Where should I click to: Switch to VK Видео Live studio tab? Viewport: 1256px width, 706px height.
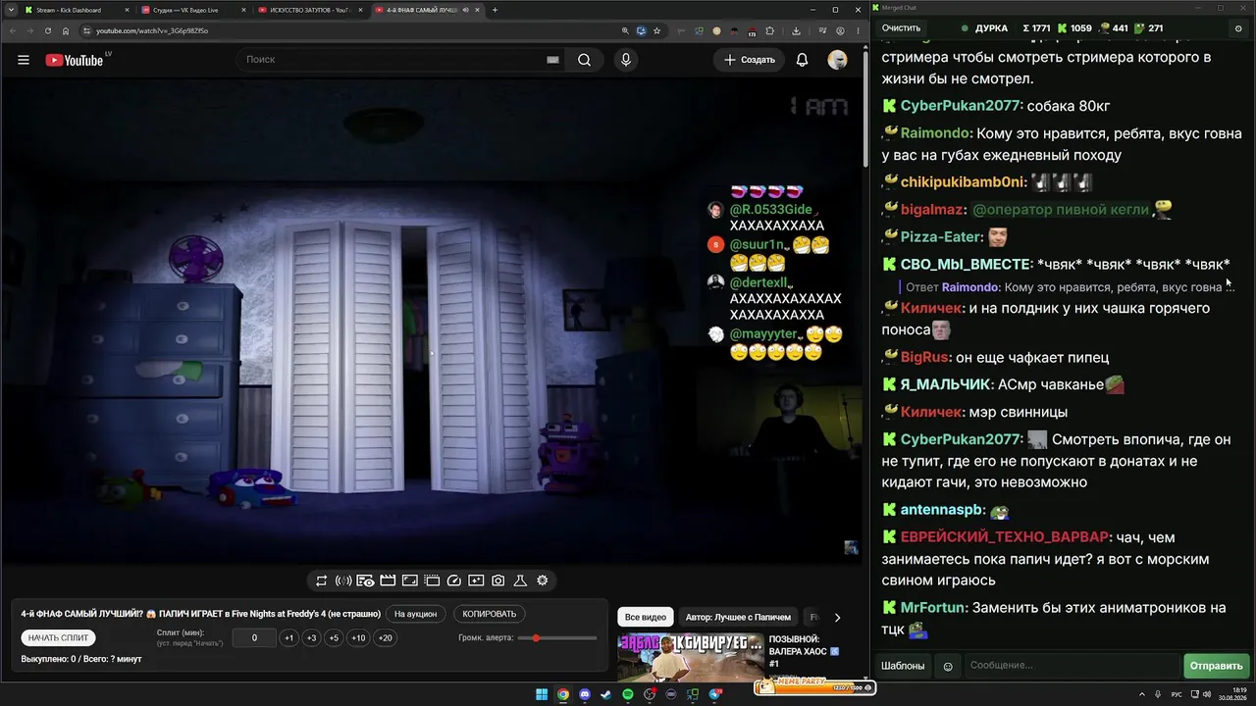[x=190, y=10]
